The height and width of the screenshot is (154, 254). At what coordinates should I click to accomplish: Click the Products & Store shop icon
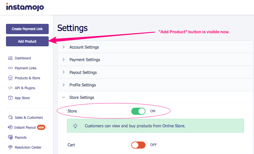point(10,78)
